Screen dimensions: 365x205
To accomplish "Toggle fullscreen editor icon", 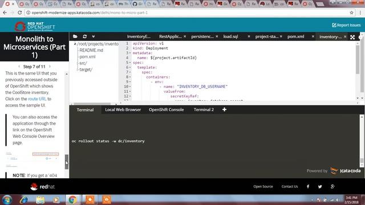I will (352, 37).
